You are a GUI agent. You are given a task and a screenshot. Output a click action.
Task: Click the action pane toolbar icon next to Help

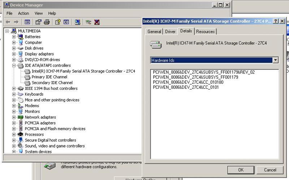pos(66,22)
